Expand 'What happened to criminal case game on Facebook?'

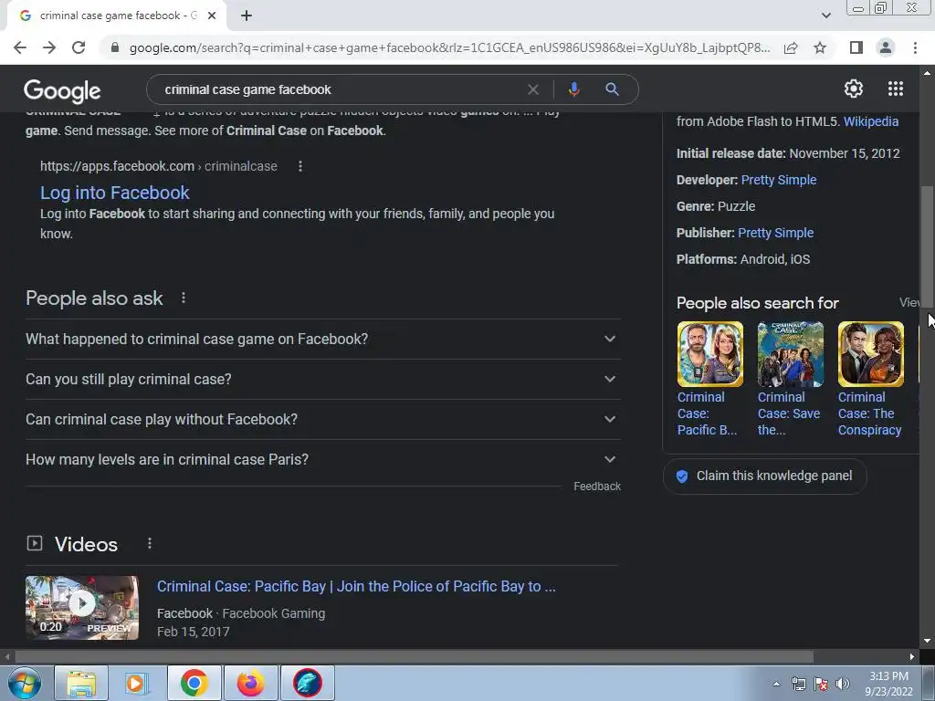coord(322,340)
